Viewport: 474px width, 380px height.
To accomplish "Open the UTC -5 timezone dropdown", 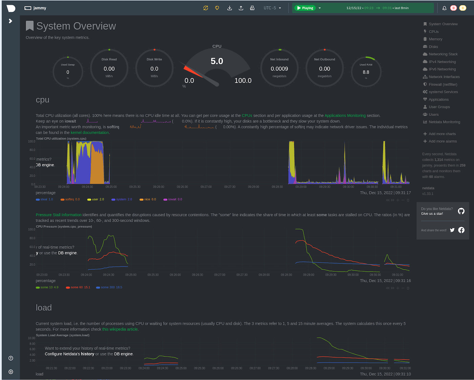I will click(272, 8).
